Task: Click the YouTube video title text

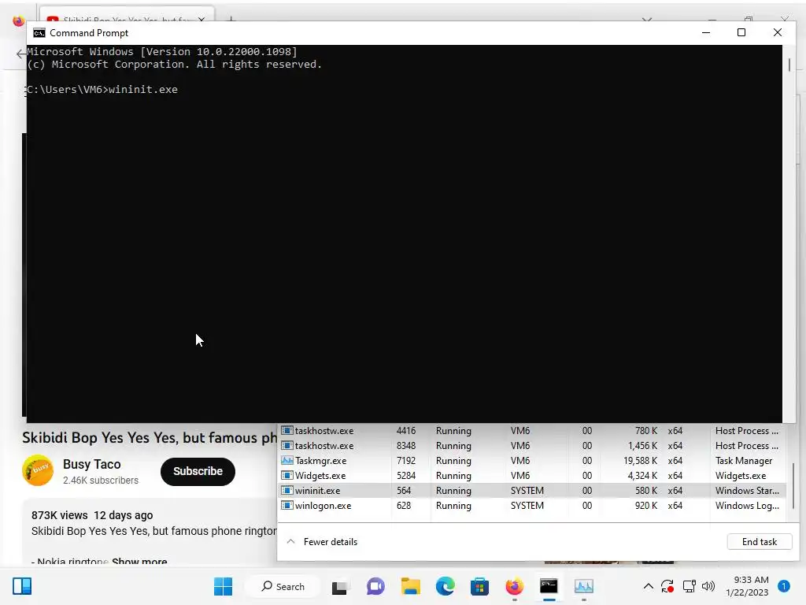Action: (150, 437)
